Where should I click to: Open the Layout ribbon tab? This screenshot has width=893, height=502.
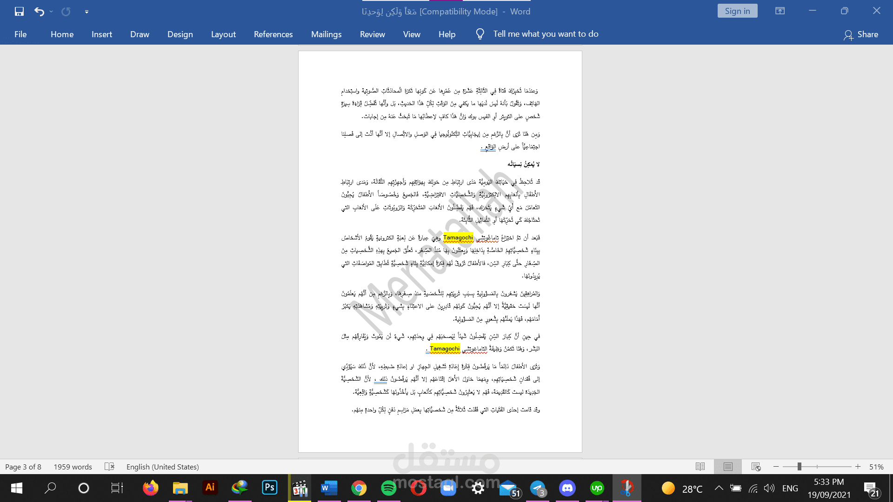pyautogui.click(x=223, y=34)
